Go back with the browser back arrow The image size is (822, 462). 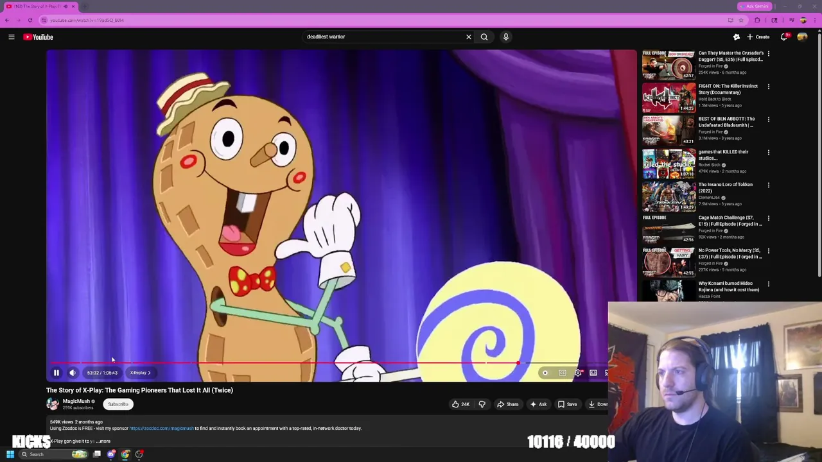coord(7,20)
